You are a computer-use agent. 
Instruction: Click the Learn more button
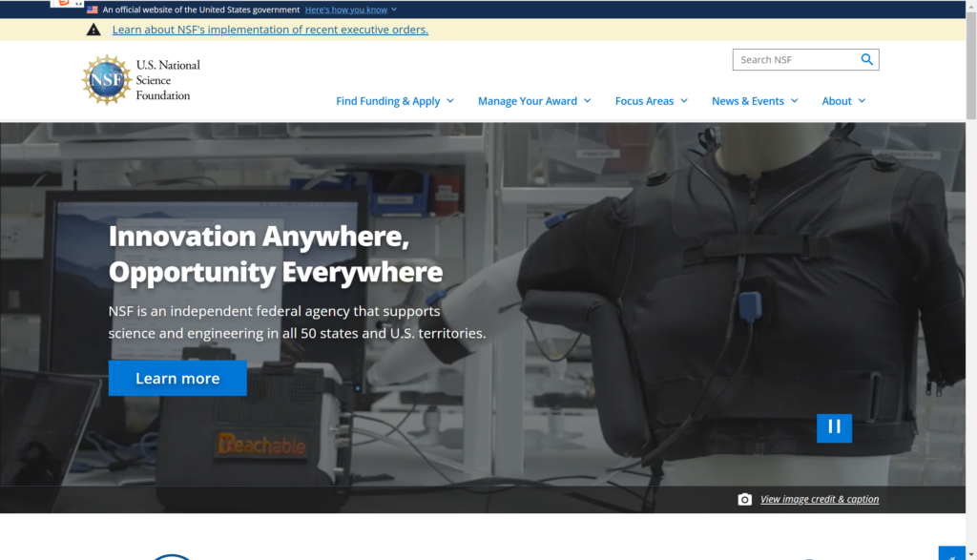pyautogui.click(x=177, y=379)
